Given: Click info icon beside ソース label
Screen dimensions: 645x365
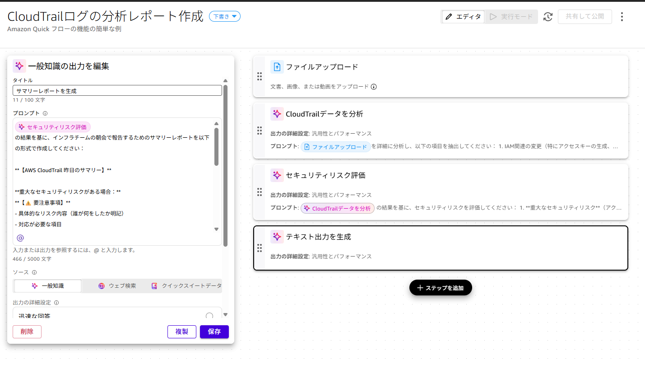Looking at the screenshot, I should pyautogui.click(x=34, y=272).
